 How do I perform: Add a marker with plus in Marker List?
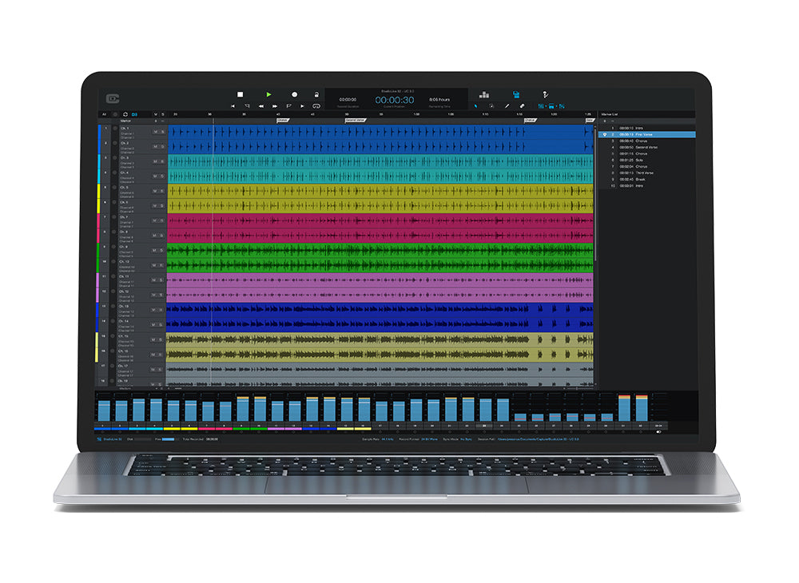(x=605, y=121)
